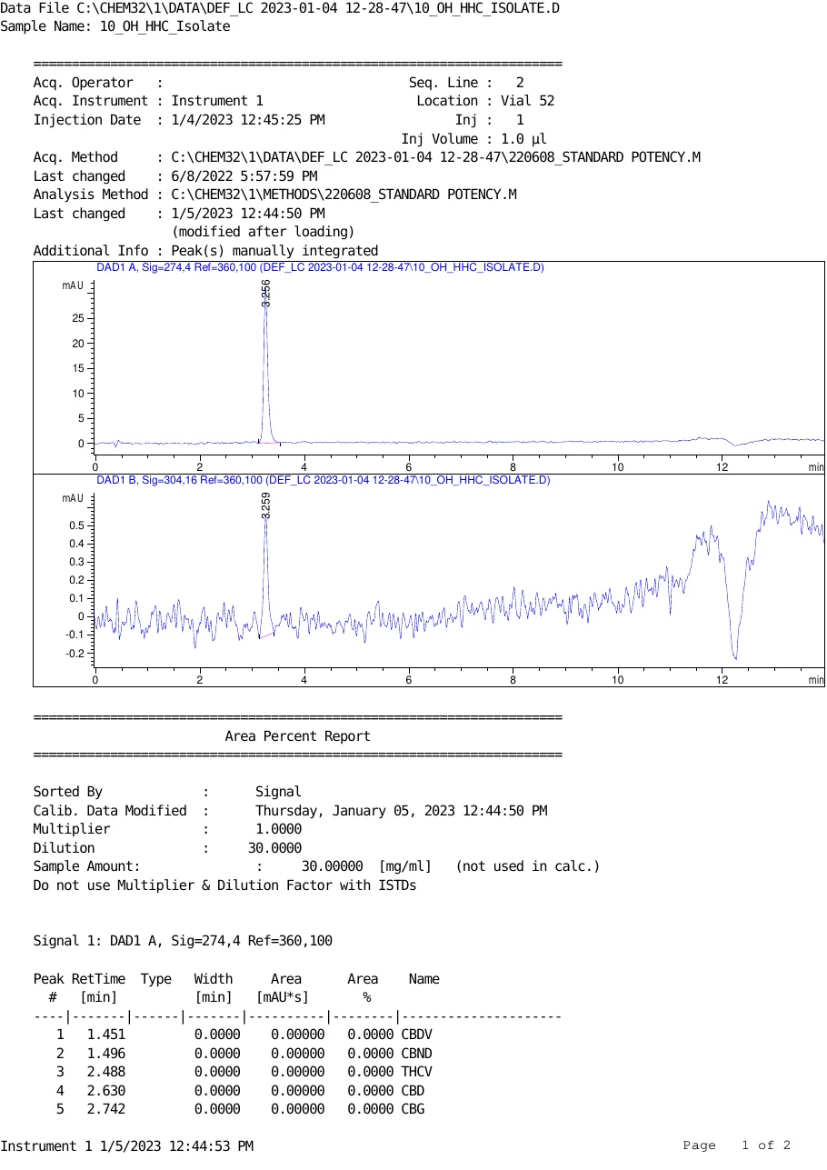
Task: Click the Area Percent Report heading
Action: (x=298, y=736)
